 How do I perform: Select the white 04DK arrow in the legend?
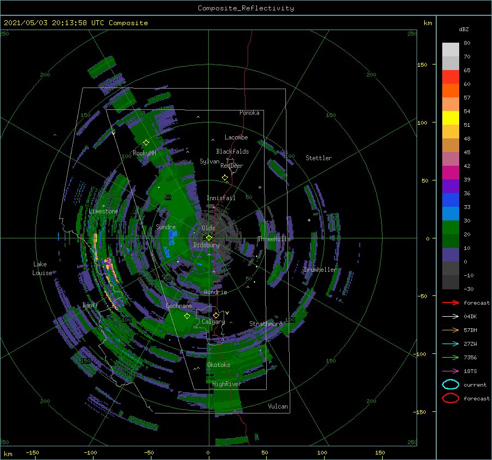pyautogui.click(x=450, y=317)
